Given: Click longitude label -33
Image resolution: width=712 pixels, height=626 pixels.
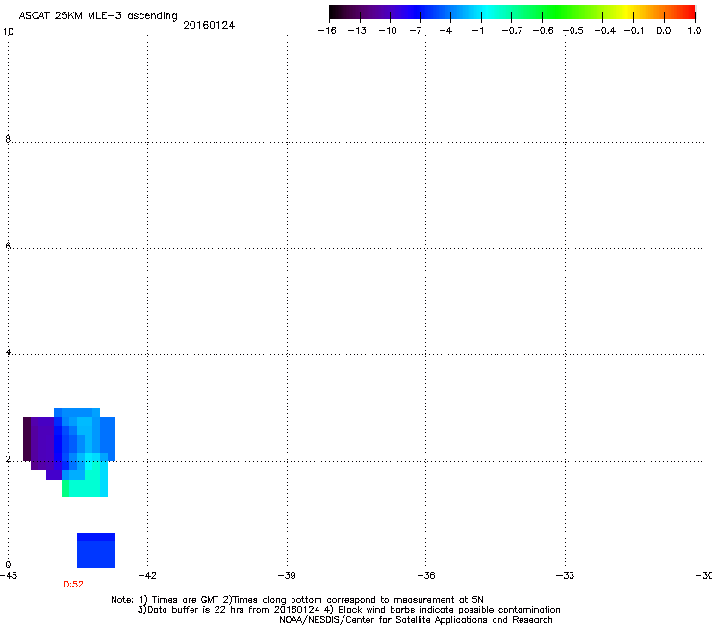Looking at the screenshot, I should tap(566, 576).
